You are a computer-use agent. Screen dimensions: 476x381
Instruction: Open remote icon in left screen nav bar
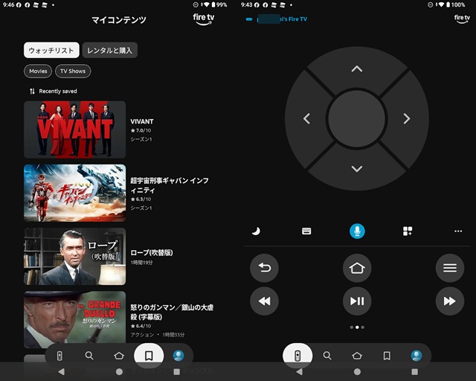coord(59,356)
